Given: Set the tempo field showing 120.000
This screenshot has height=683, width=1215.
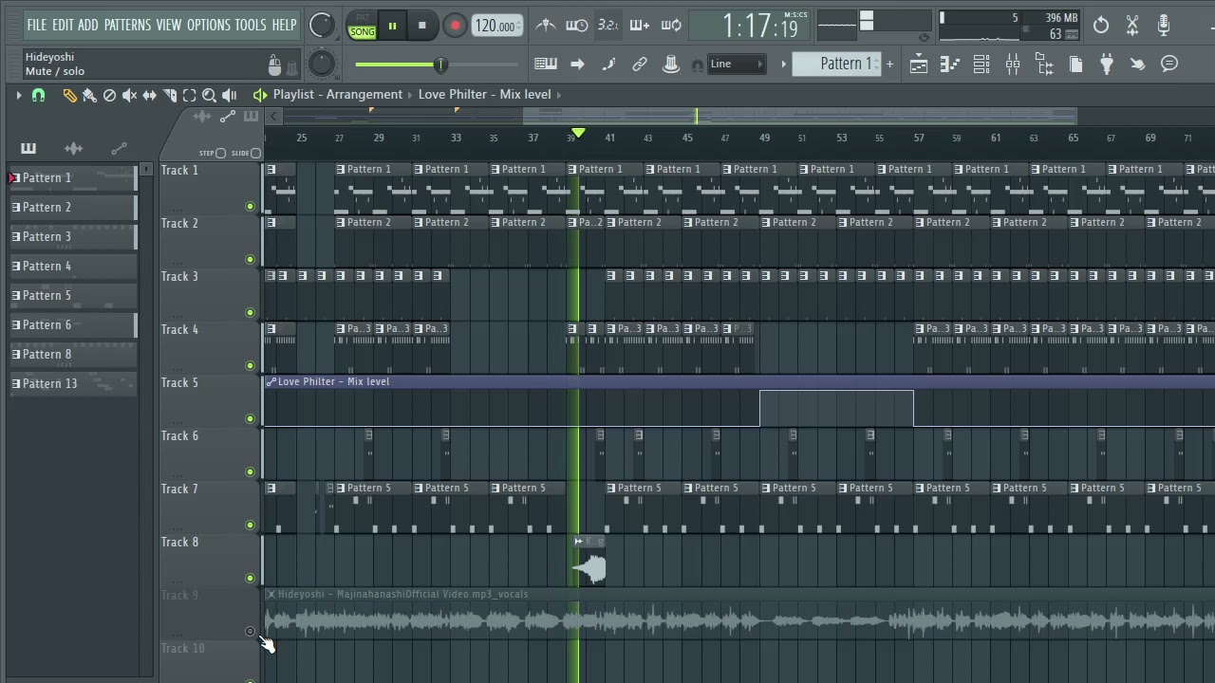Looking at the screenshot, I should pos(497,26).
